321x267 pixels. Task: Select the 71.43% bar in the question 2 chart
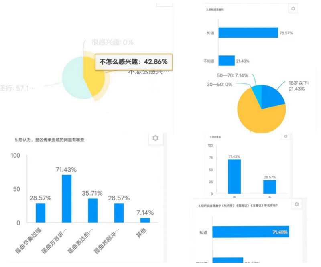point(234,176)
